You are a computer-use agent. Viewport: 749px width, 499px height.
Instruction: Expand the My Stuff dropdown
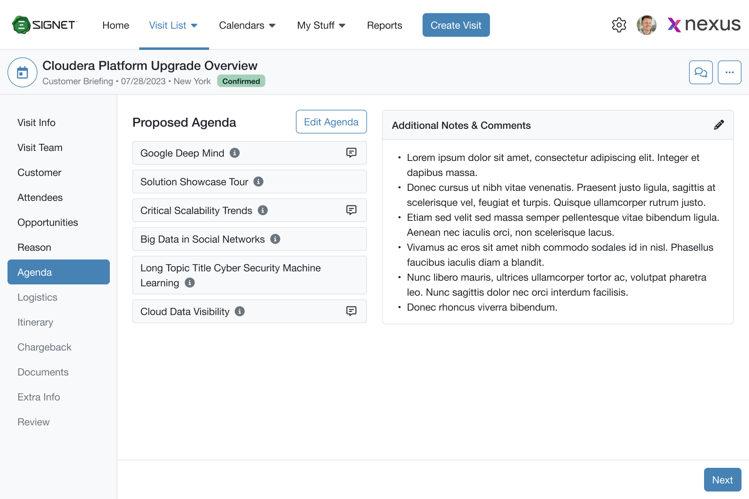[x=321, y=25]
